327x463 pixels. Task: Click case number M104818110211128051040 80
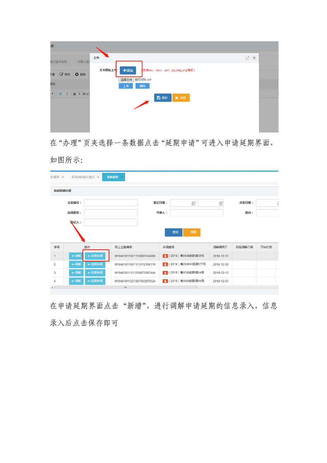[x=135, y=256]
